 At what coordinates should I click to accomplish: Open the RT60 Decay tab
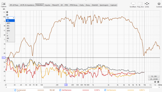(74, 5)
